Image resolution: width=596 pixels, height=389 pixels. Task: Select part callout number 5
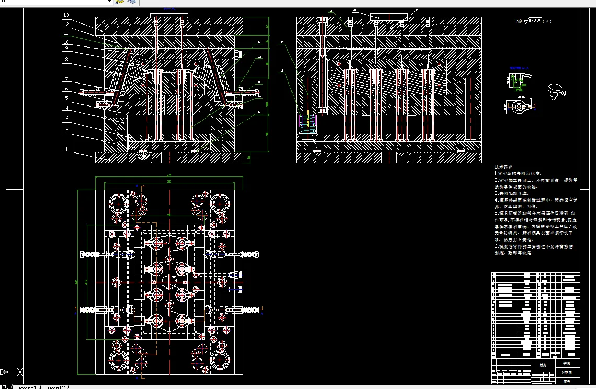(66, 98)
